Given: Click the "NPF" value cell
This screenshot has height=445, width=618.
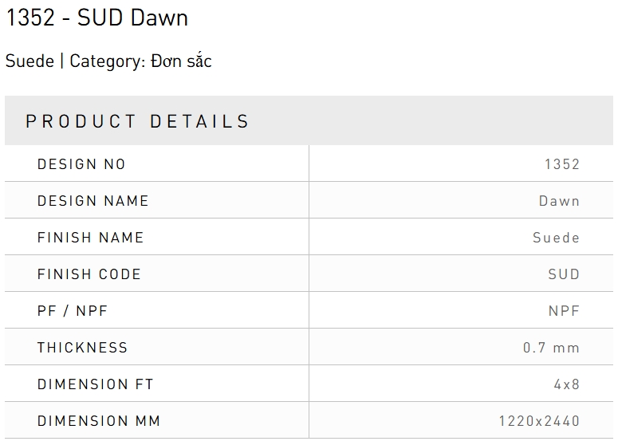Looking at the screenshot, I should point(564,311).
